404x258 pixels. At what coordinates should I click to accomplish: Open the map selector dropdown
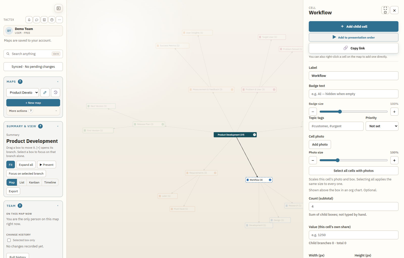point(22,92)
